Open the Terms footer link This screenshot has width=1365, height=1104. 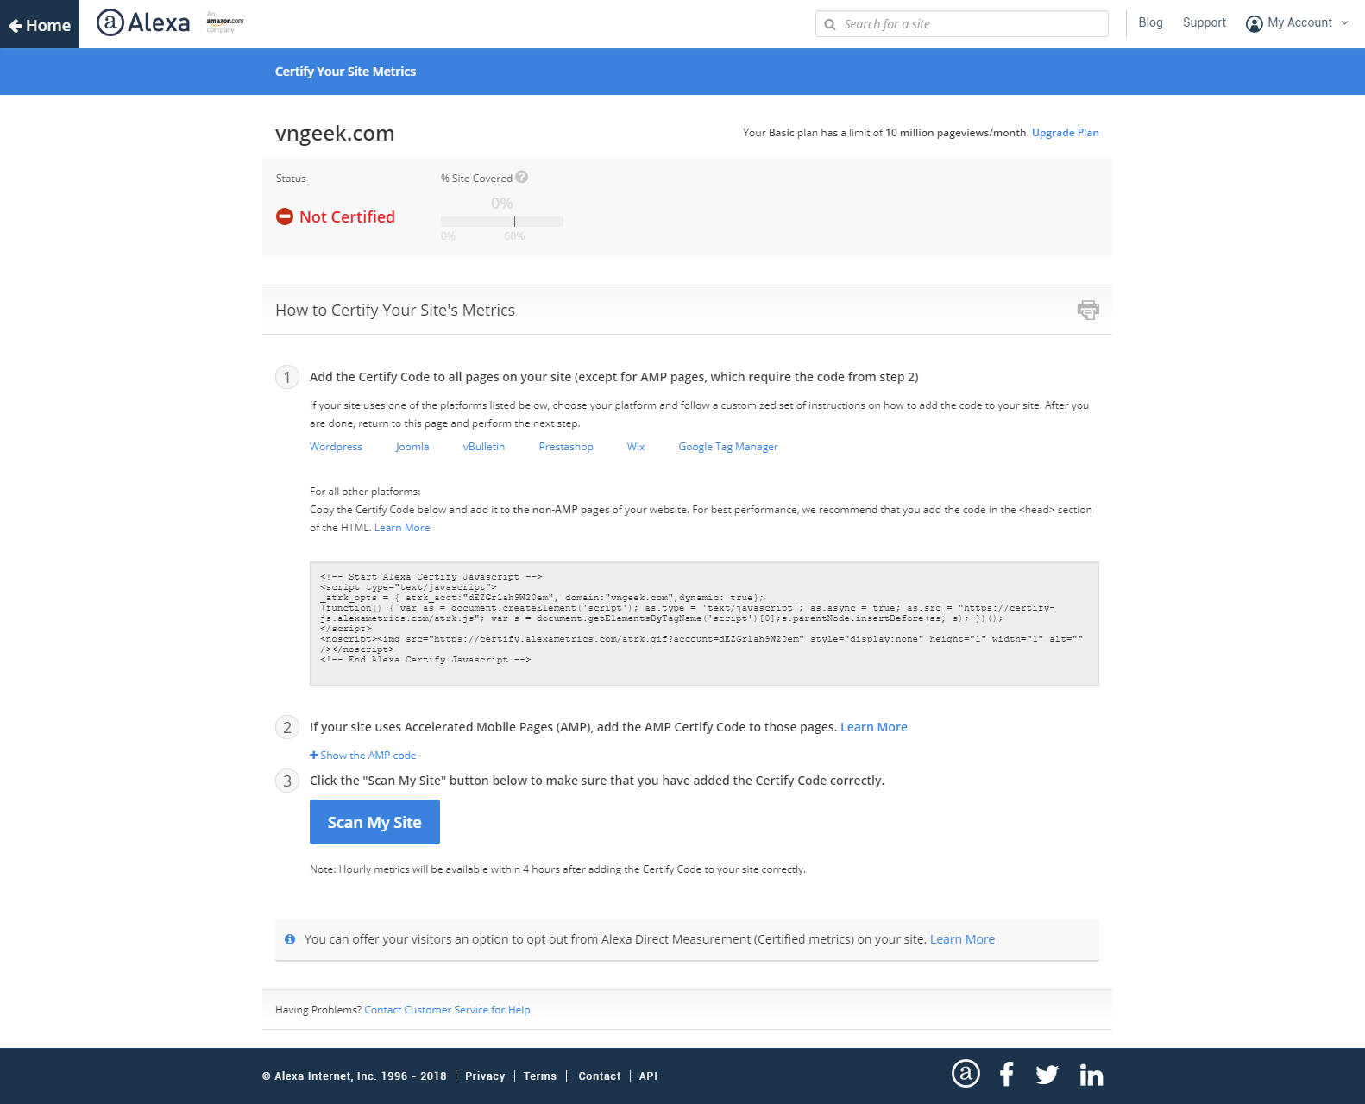point(540,1076)
